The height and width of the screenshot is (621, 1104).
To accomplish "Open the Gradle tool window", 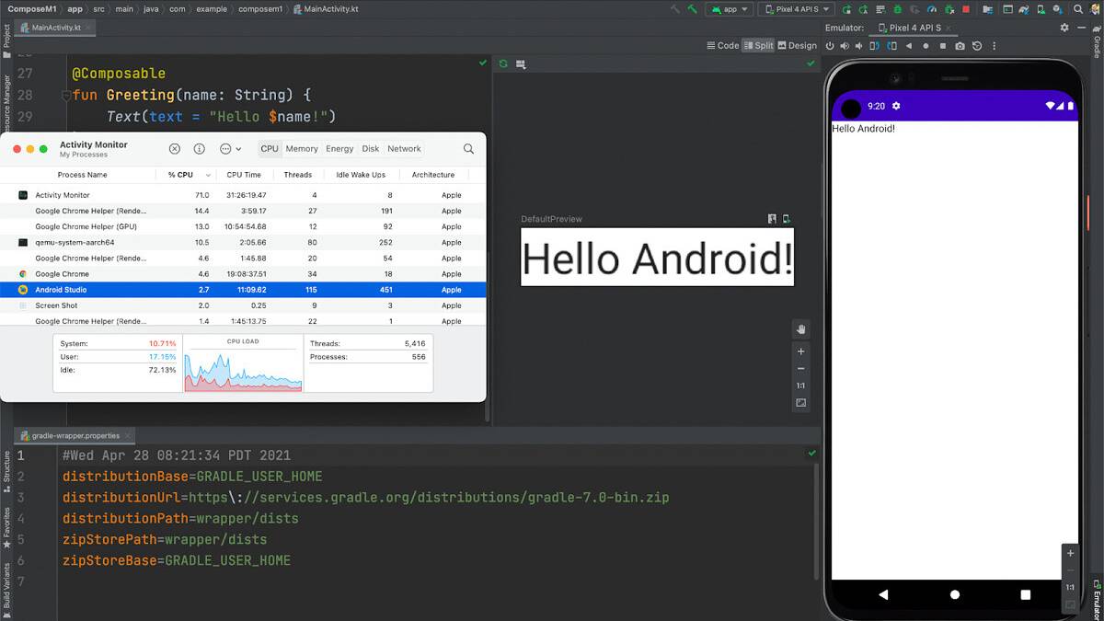I will coord(1097,40).
